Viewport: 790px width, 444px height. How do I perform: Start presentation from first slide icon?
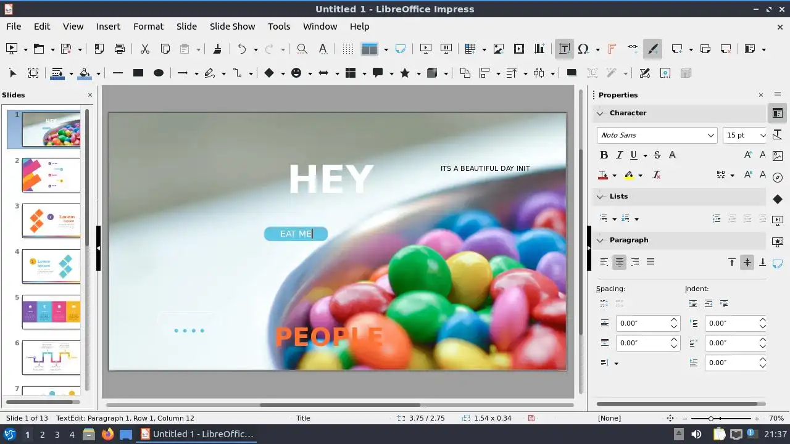point(425,49)
